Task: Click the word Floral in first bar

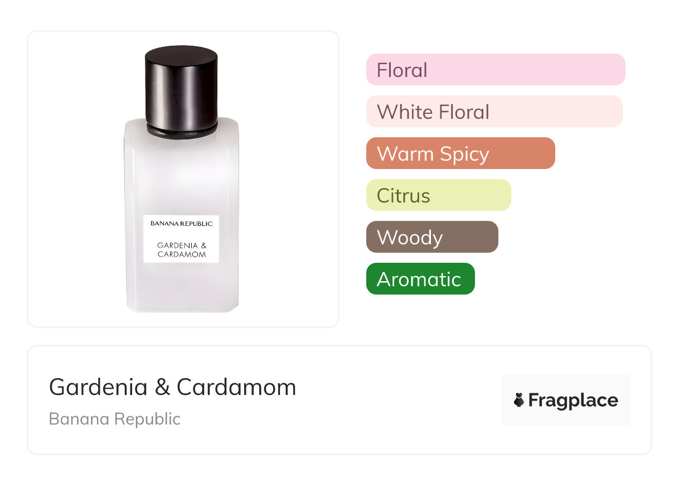Action: 402,70
